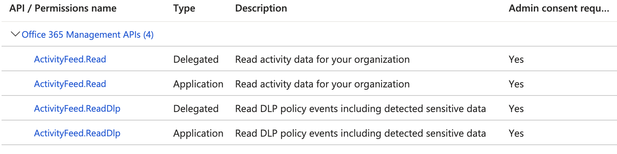Select the Application ActivityFeed.ReadDlp permission link

coord(77,133)
